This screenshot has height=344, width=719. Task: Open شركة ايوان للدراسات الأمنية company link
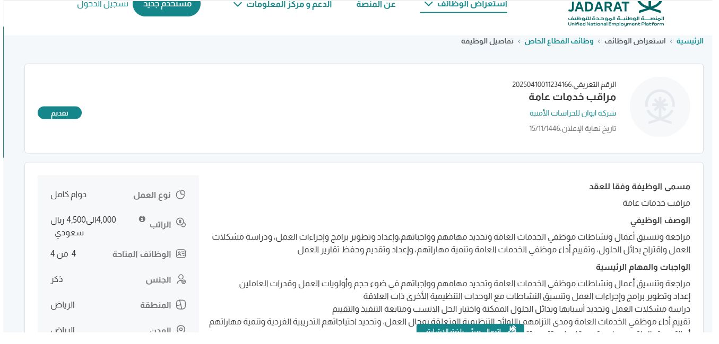pyautogui.click(x=573, y=113)
